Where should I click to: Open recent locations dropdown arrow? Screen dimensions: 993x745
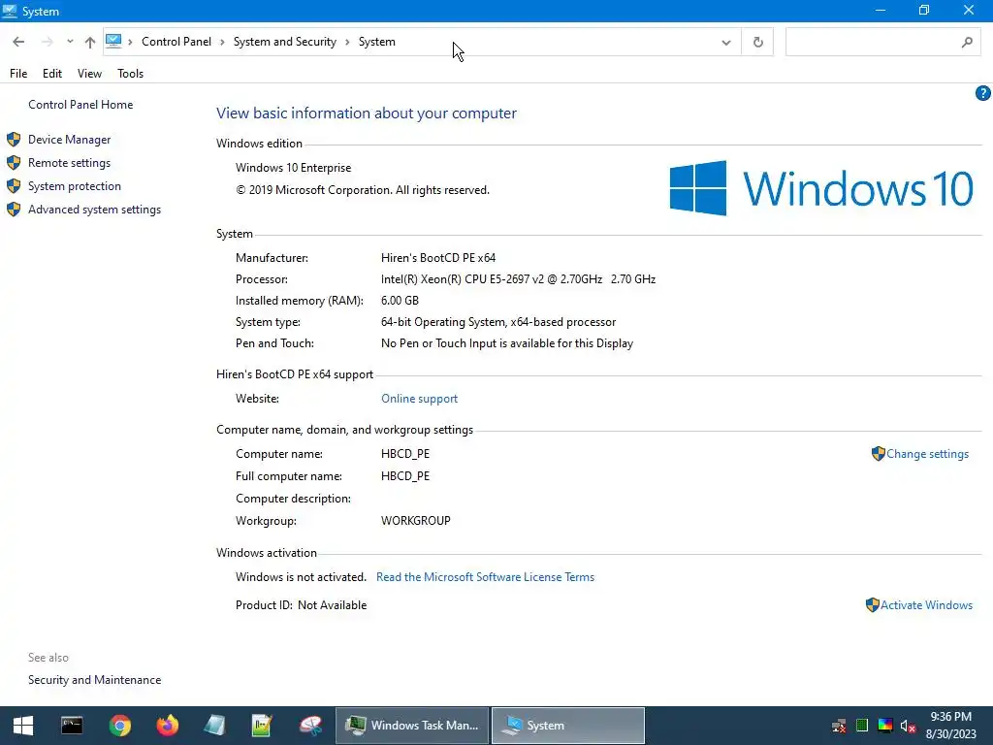pos(70,42)
